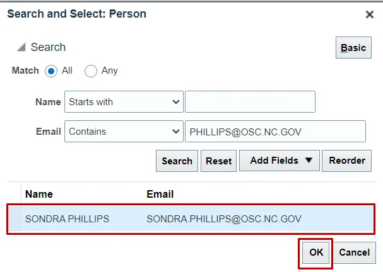This screenshot has height=272, width=383.
Task: Confirm the selection with OK
Action: point(316,252)
